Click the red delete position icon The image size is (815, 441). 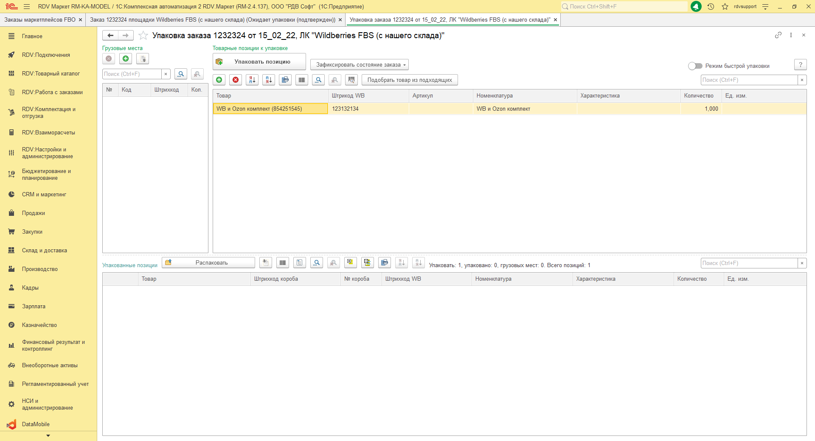tap(236, 80)
